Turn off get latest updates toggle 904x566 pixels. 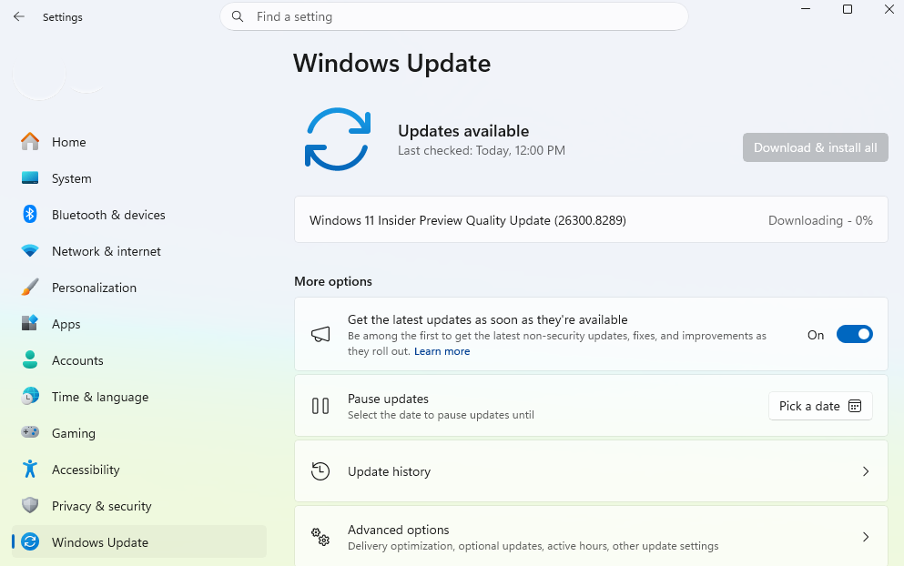click(854, 335)
